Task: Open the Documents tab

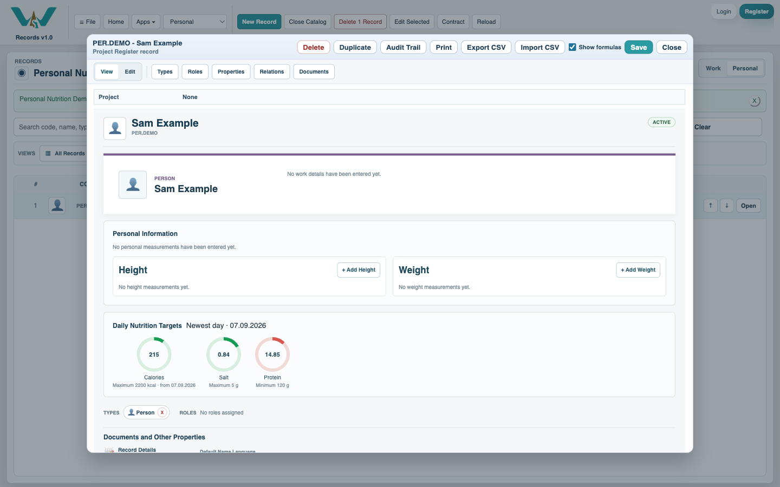Action: pos(314,71)
